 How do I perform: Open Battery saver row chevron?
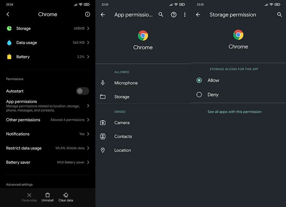[88, 162]
